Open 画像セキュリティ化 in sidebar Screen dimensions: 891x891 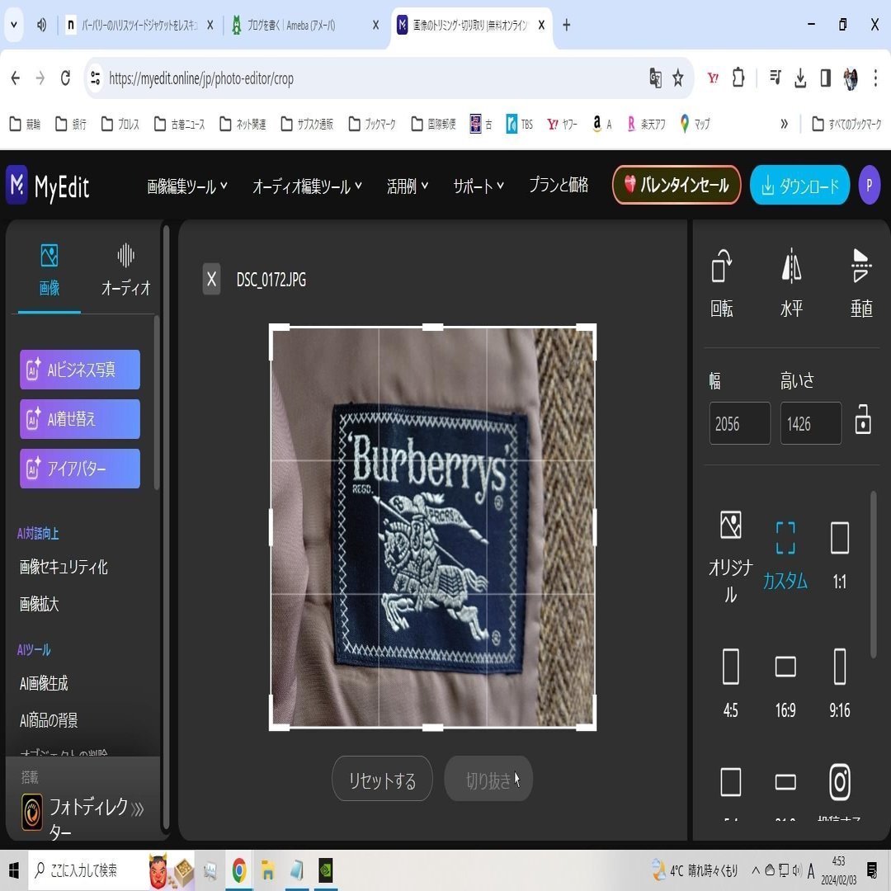coord(64,567)
